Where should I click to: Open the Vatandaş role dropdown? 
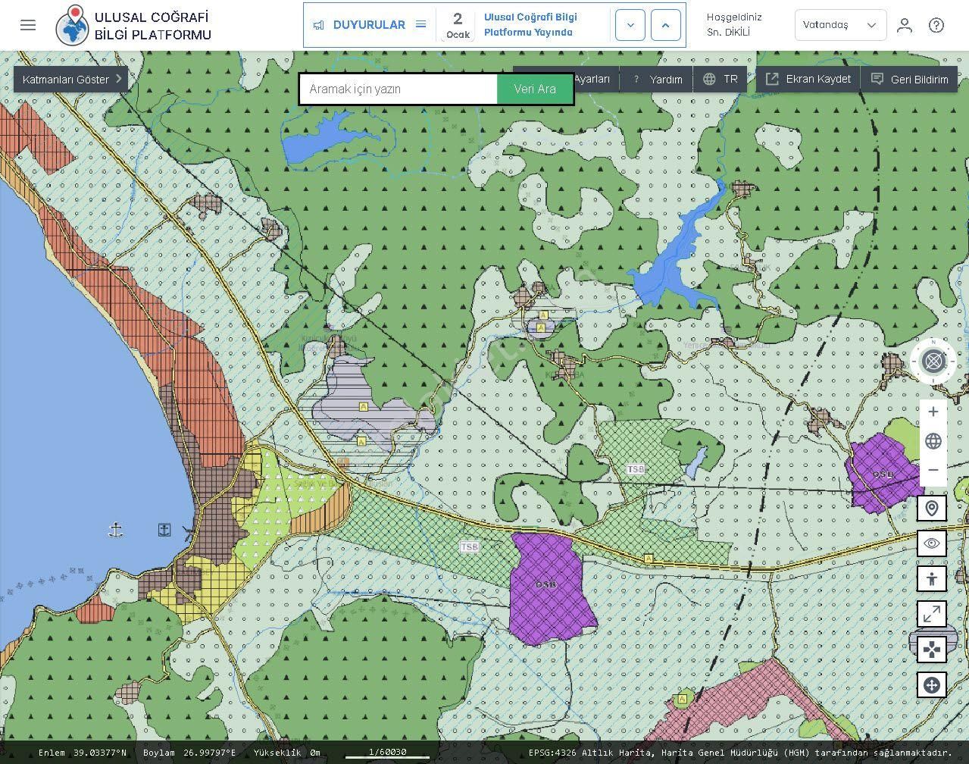pyautogui.click(x=840, y=25)
